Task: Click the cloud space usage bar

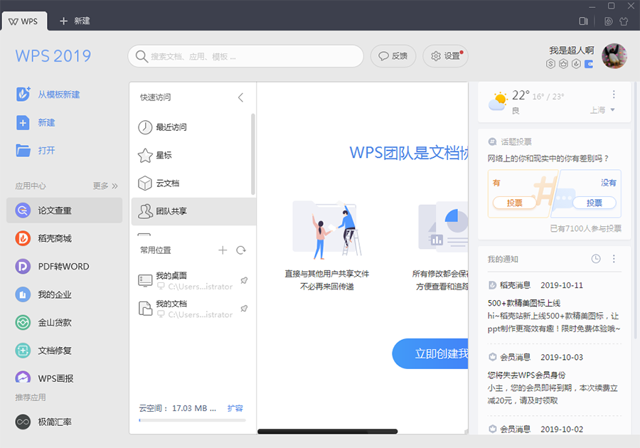Action: pos(192,420)
